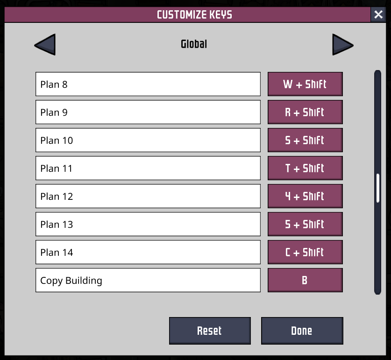Rebind the Plan 8 W + Shift key
This screenshot has height=360, width=391.
305,84
